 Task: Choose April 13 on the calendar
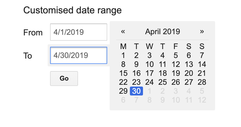click(x=189, y=64)
